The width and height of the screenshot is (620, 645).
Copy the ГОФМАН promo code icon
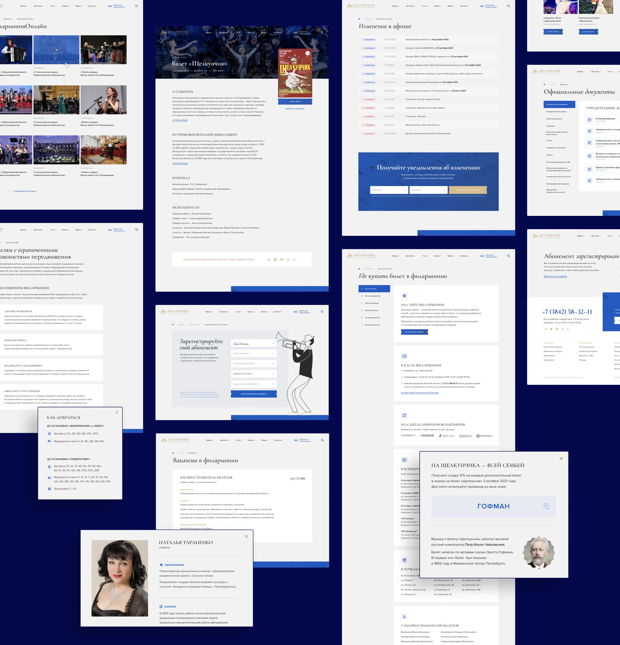546,506
